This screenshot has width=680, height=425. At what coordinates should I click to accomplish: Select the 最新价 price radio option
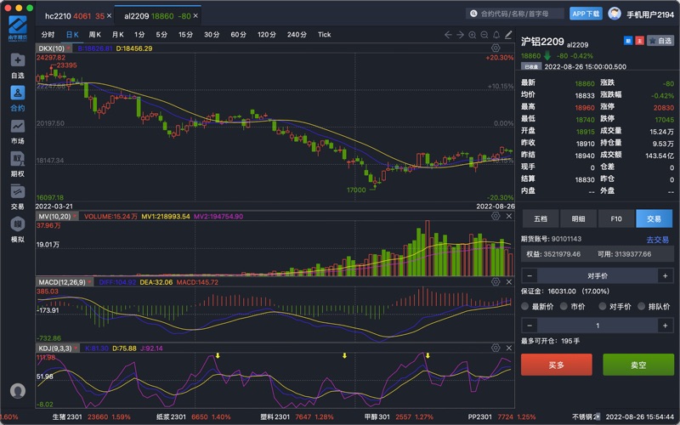click(x=526, y=307)
